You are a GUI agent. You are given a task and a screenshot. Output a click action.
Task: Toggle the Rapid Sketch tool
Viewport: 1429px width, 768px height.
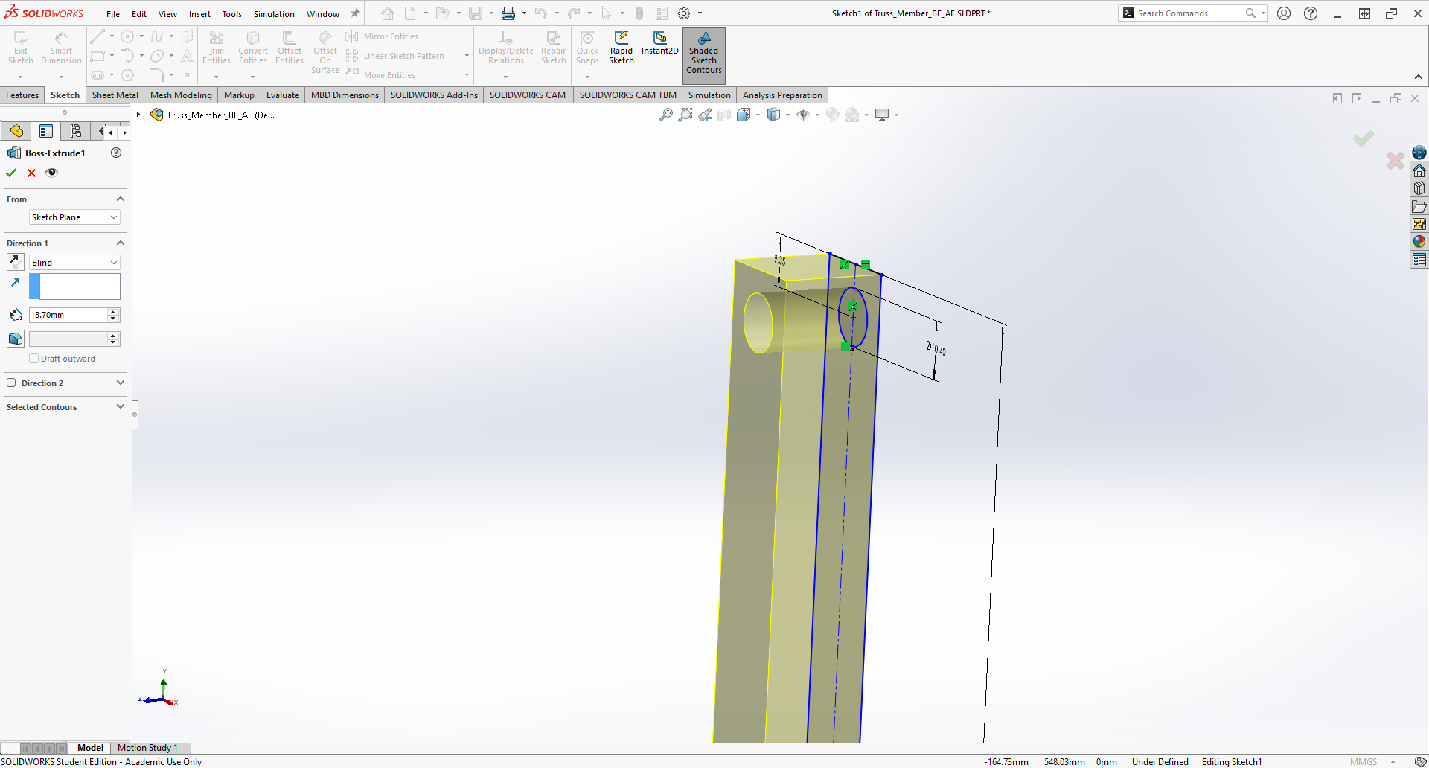point(621,48)
